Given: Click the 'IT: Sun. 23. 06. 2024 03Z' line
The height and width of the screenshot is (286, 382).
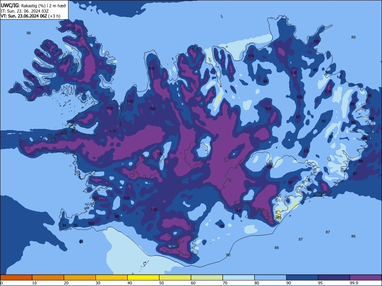Looking at the screenshot, I should [x=24, y=11].
